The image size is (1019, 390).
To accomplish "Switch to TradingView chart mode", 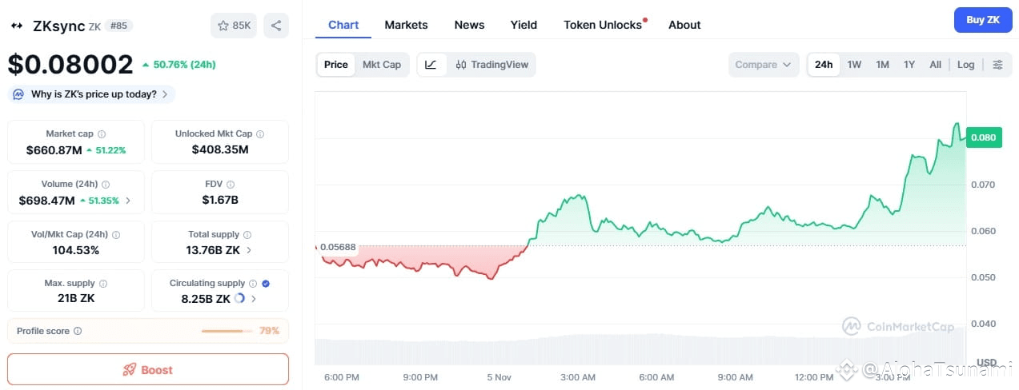I will pyautogui.click(x=491, y=65).
